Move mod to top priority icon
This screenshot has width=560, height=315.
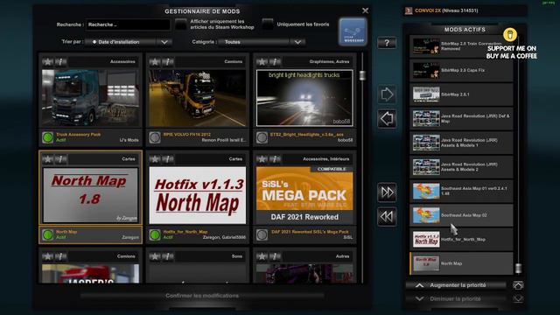(x=518, y=285)
